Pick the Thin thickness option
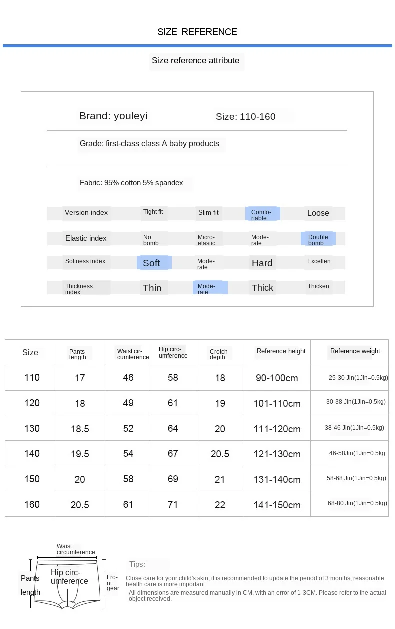The width and height of the screenshot is (395, 629). (152, 288)
